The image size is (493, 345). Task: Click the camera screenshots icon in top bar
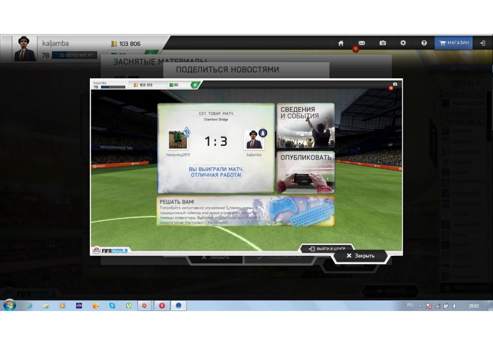[383, 43]
